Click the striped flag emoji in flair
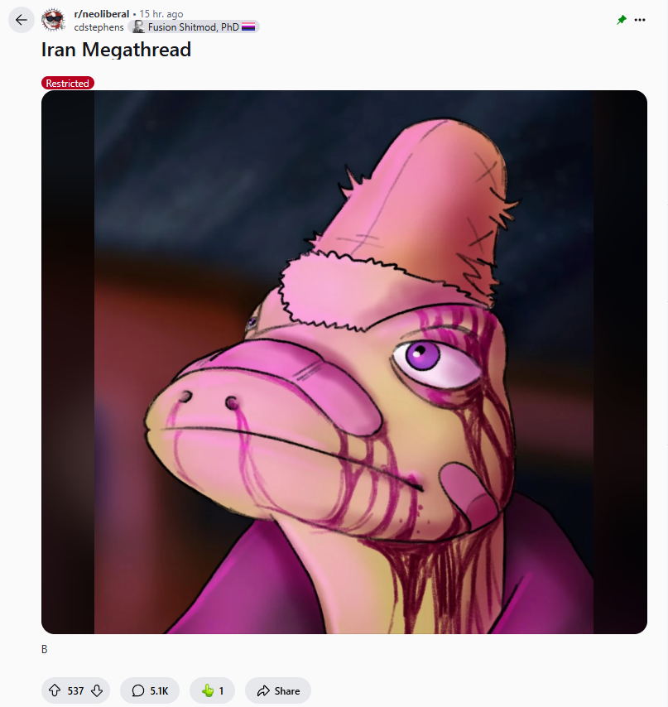 pyautogui.click(x=248, y=27)
